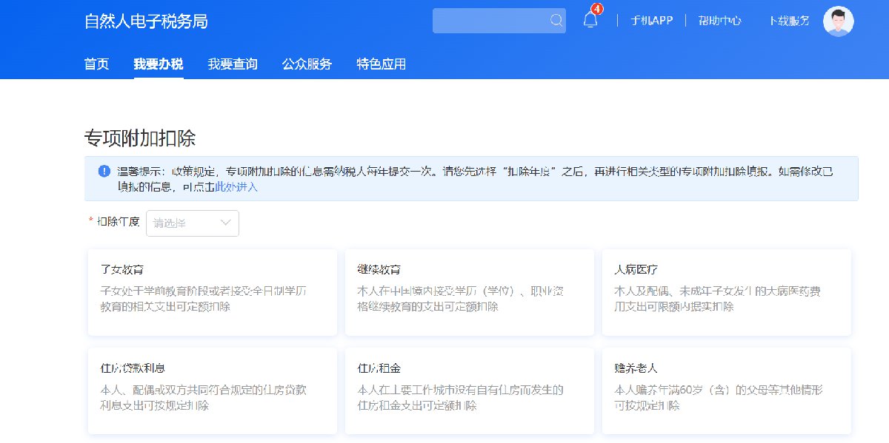Open the 住房贷款利息 deduction card
Screen dimensions: 889x443
[x=213, y=390]
